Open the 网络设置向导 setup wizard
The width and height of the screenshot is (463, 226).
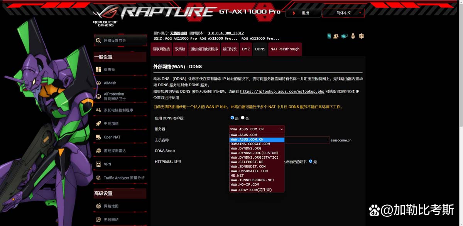coord(120,40)
